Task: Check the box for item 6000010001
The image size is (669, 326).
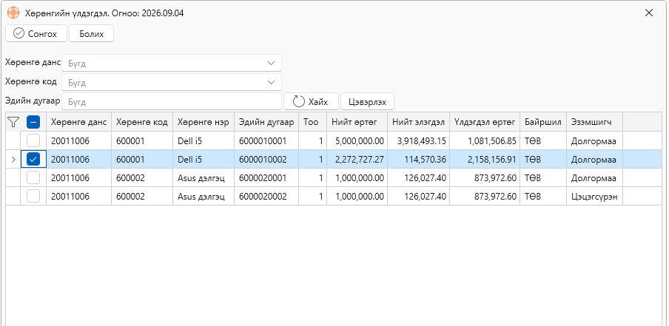Action: click(x=33, y=140)
